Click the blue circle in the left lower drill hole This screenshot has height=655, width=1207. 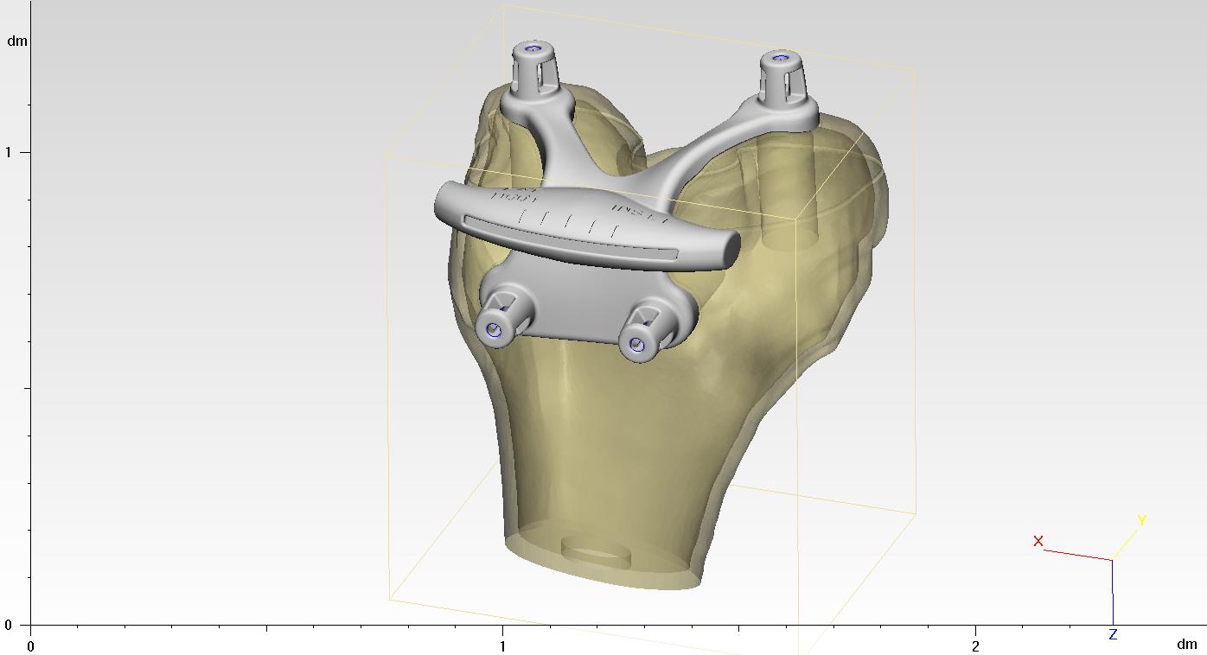click(x=495, y=329)
